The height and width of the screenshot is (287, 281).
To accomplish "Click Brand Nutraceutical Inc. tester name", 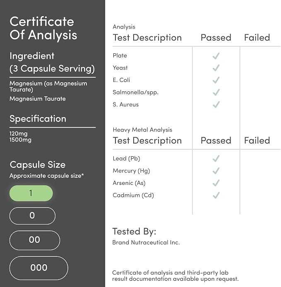I will (146, 242).
